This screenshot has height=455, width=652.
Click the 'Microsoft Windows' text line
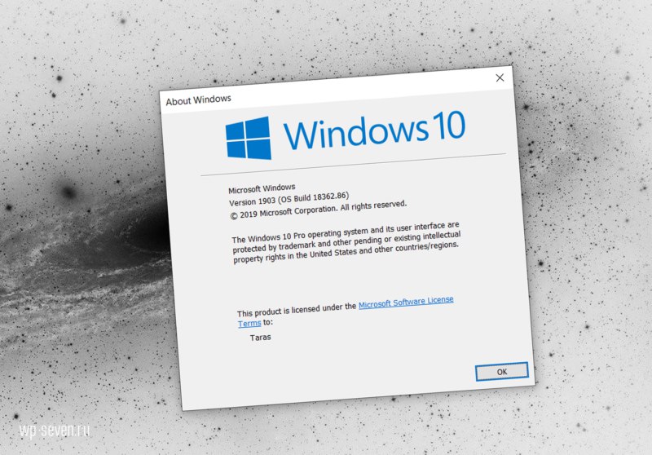tap(262, 189)
